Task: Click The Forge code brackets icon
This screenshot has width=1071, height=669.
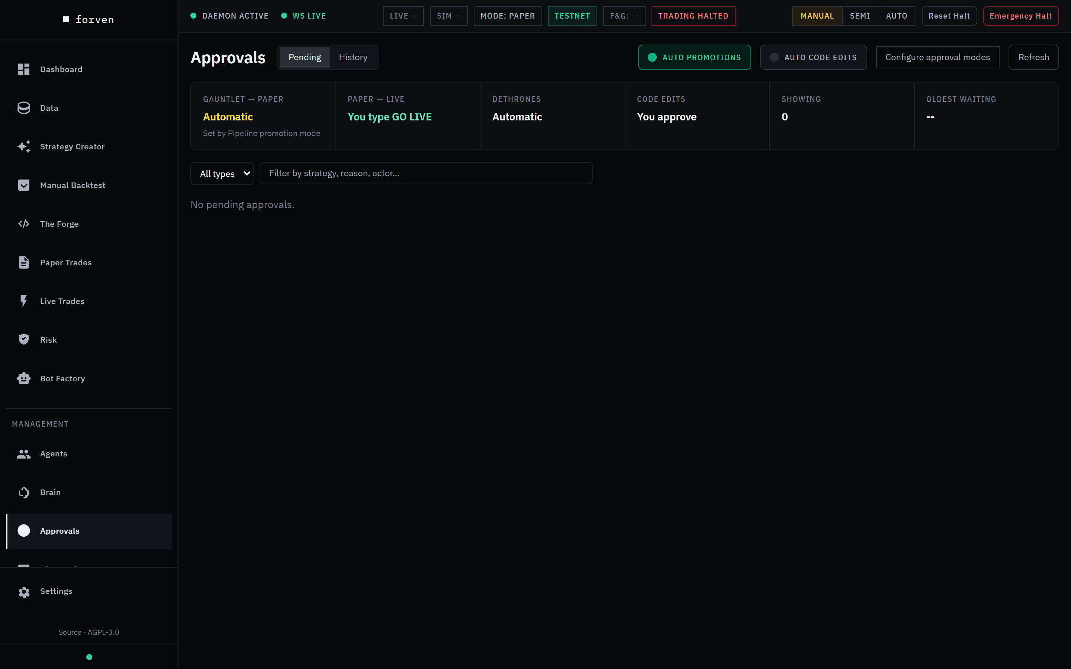Action: (x=24, y=224)
